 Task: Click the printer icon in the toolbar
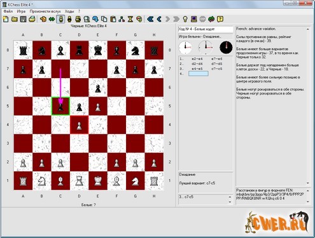tap(32, 19)
